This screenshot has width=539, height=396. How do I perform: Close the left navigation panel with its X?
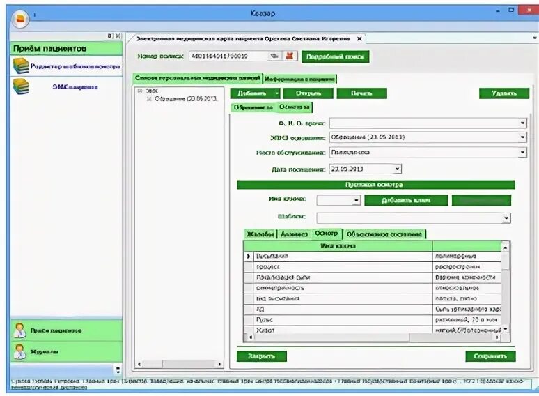[x=118, y=36]
